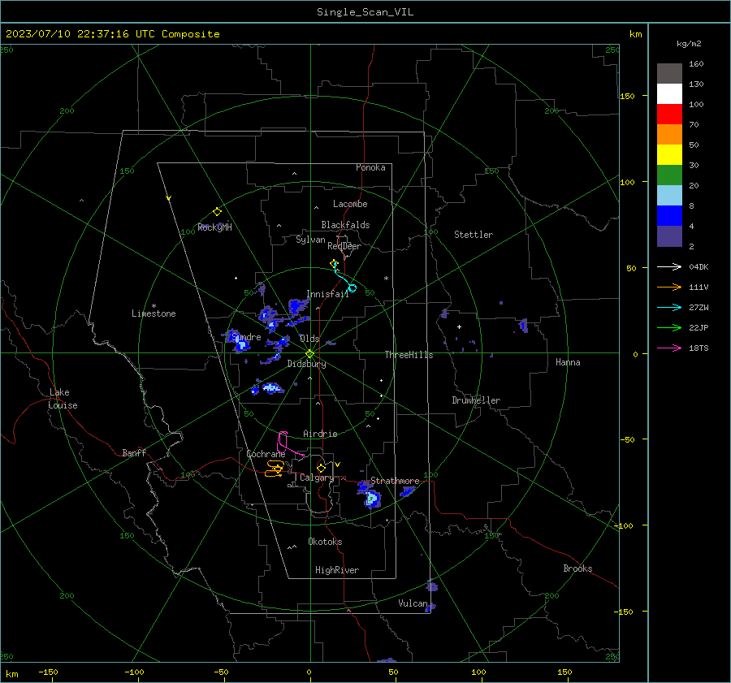Image resolution: width=731 pixels, height=683 pixels.
Task: Click the 18TS legend label
Action: (x=699, y=348)
